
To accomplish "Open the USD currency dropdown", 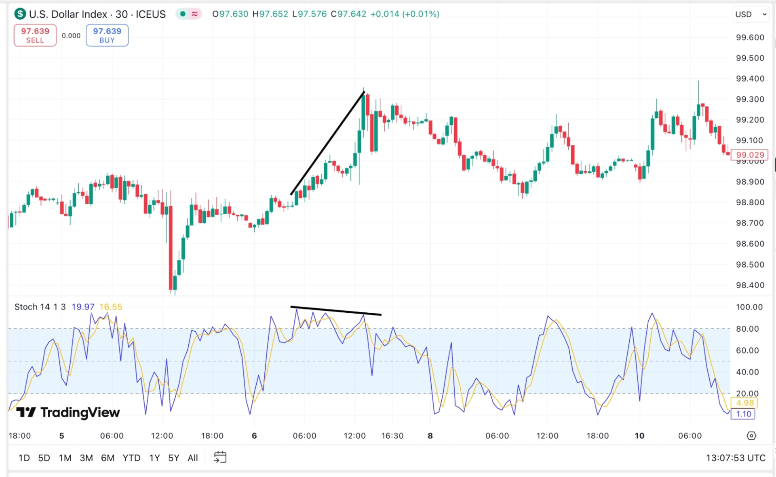I will pos(750,15).
